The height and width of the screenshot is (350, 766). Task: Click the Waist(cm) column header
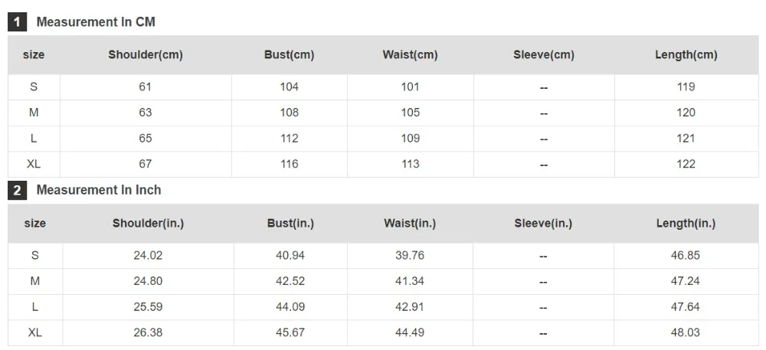[x=411, y=54]
